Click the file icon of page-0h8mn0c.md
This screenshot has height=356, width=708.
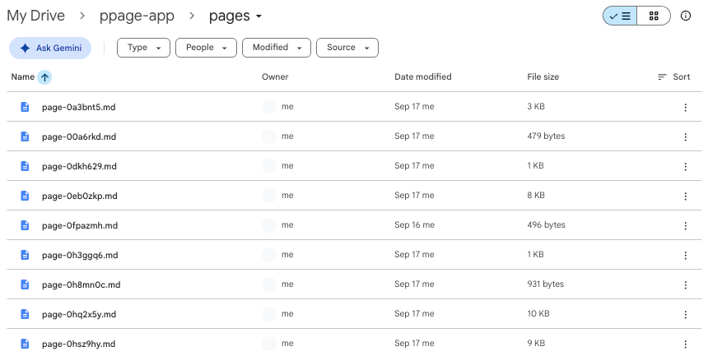click(x=25, y=284)
